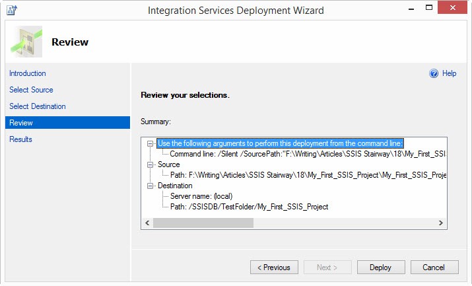The width and height of the screenshot is (472, 286).
Task: Cancel the deployment wizard
Action: pyautogui.click(x=434, y=268)
